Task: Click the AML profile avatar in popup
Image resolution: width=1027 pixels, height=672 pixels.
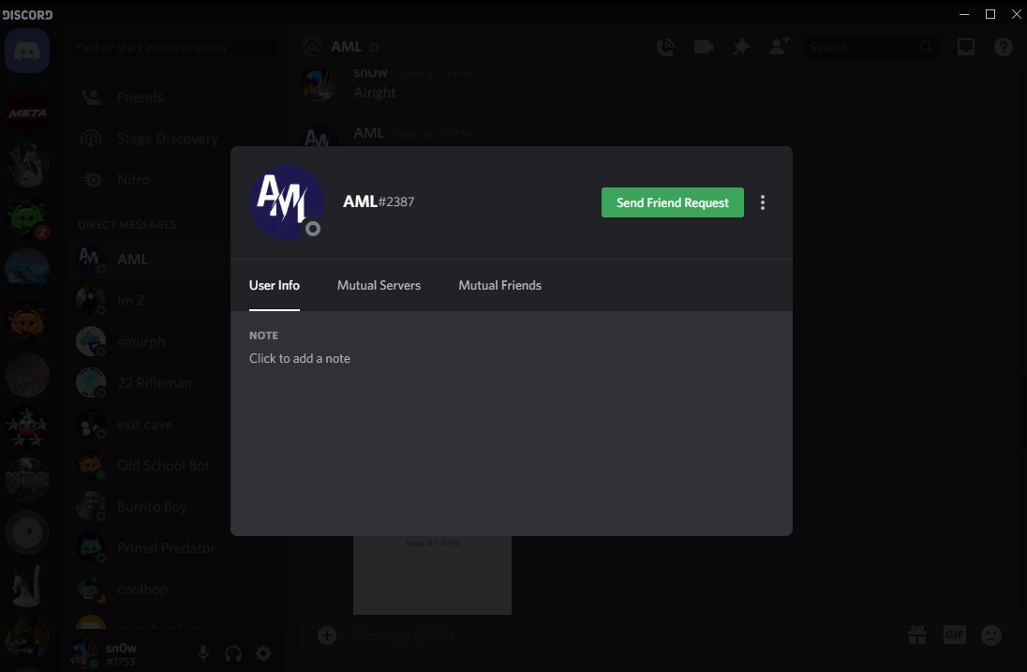Action: click(286, 202)
